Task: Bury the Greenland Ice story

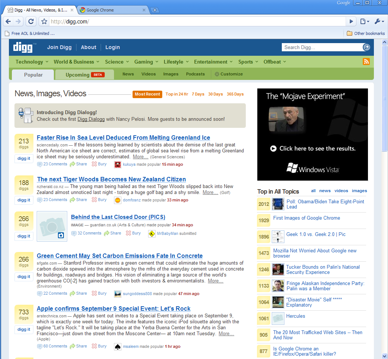Action: 99,164
